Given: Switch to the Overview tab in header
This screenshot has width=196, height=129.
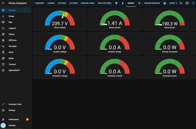Looking at the screenshot, I should 40,3.
